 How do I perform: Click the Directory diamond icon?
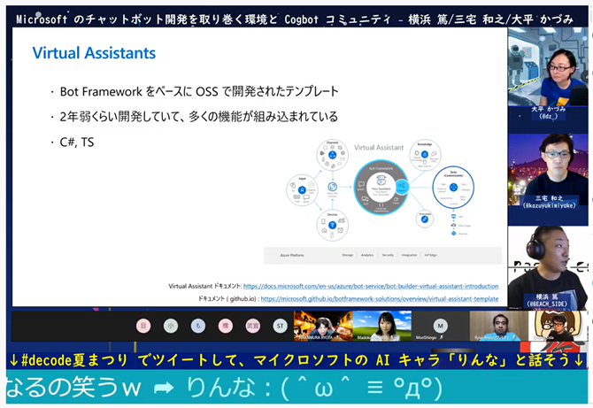point(454,234)
